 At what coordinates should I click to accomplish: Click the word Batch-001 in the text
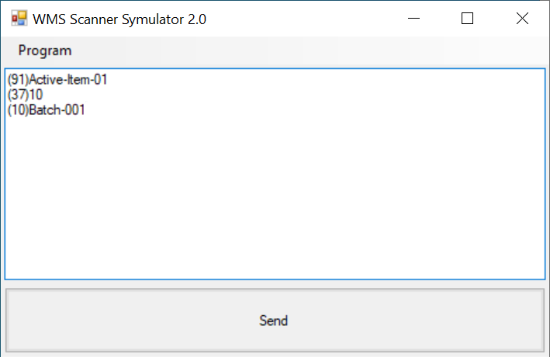coord(57,110)
